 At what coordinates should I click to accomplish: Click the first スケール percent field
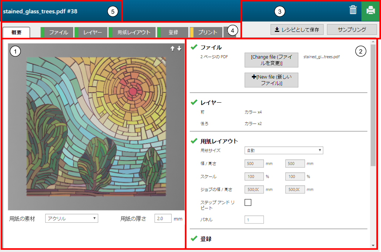coord(254,176)
